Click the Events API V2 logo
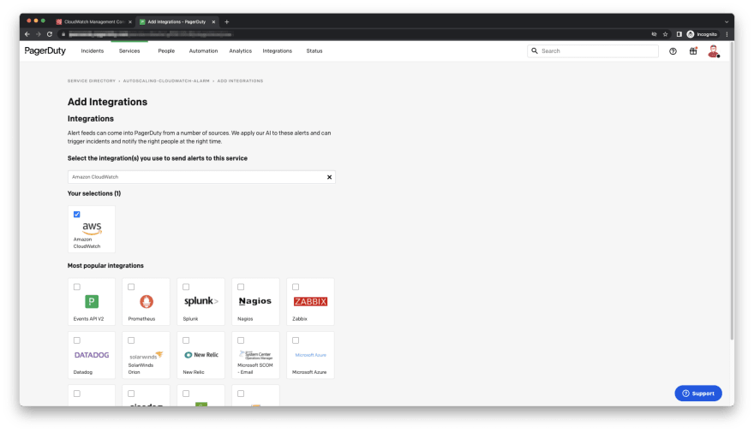The image size is (754, 432). [x=92, y=301]
